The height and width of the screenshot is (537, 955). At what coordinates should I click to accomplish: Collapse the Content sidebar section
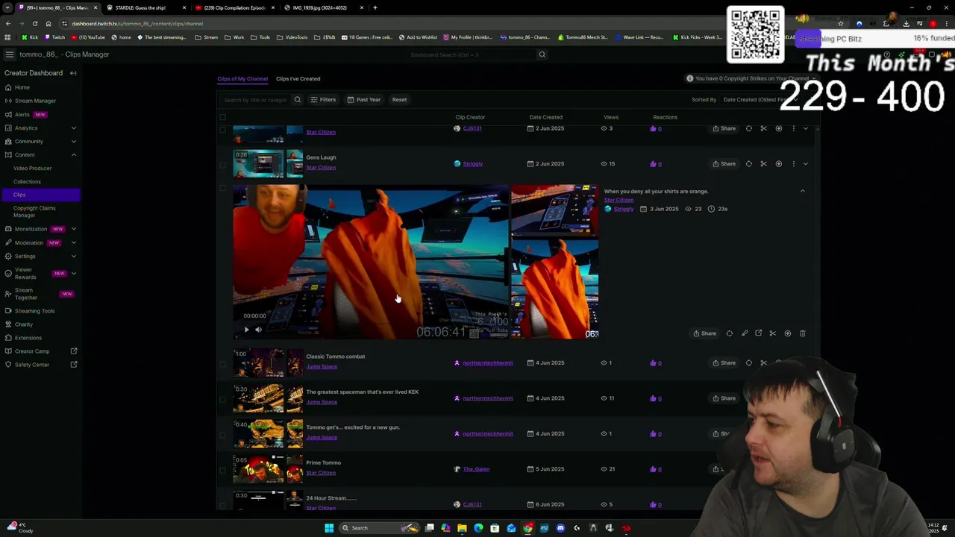[x=73, y=154]
